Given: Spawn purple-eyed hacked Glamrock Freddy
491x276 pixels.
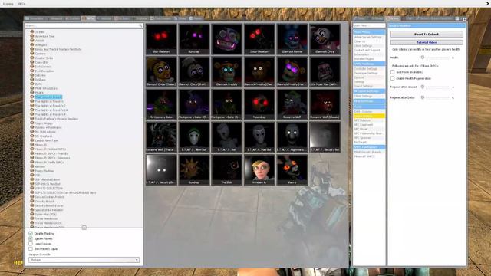Looking at the screenshot, I should click(292, 71).
